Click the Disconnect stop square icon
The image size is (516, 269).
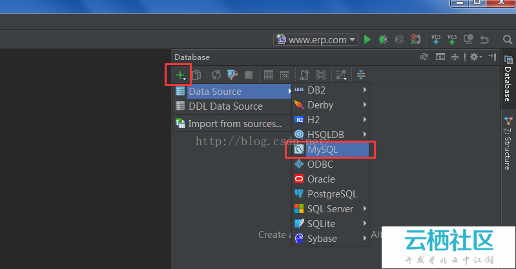[249, 75]
